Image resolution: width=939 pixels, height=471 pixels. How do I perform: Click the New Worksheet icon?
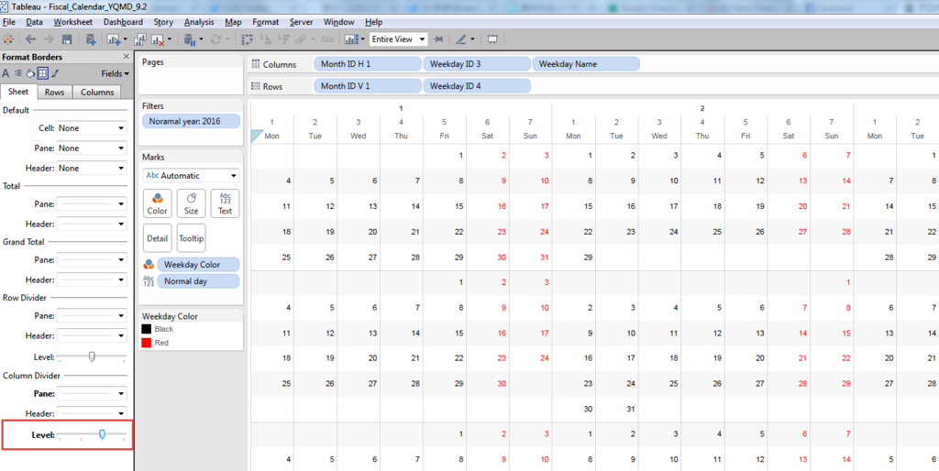pos(114,39)
